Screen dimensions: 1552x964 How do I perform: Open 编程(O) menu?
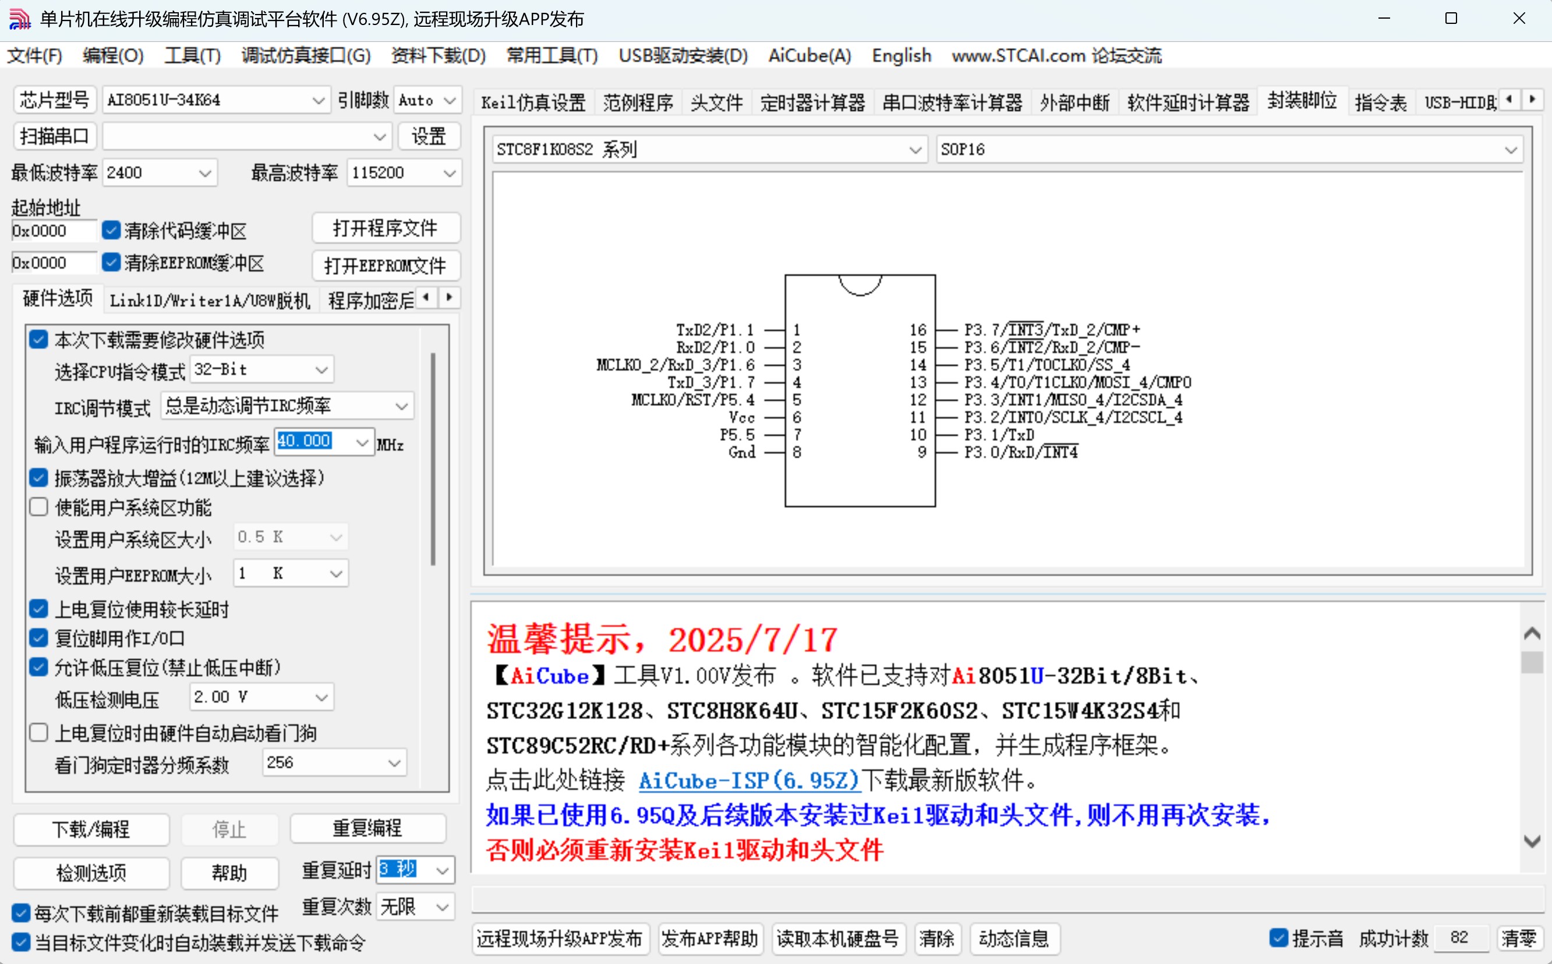pos(113,55)
